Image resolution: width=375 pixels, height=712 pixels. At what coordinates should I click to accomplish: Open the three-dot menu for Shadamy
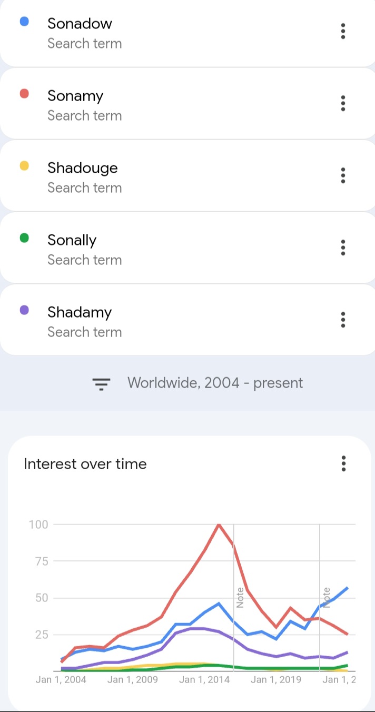[x=343, y=320]
